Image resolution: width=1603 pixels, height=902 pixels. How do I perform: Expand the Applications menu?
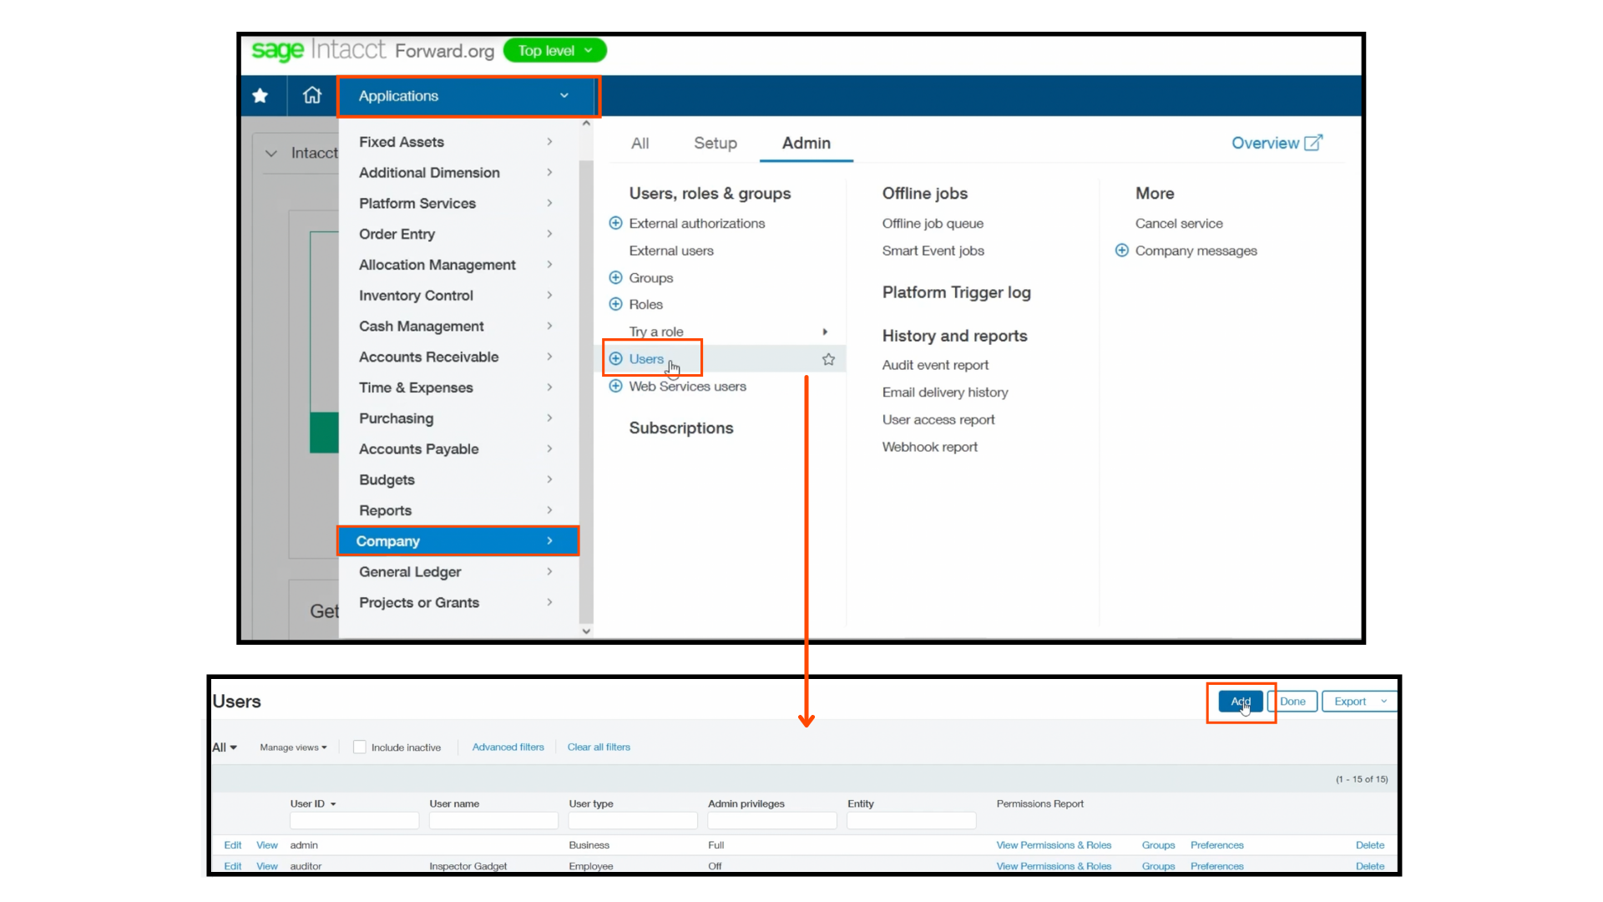point(463,96)
